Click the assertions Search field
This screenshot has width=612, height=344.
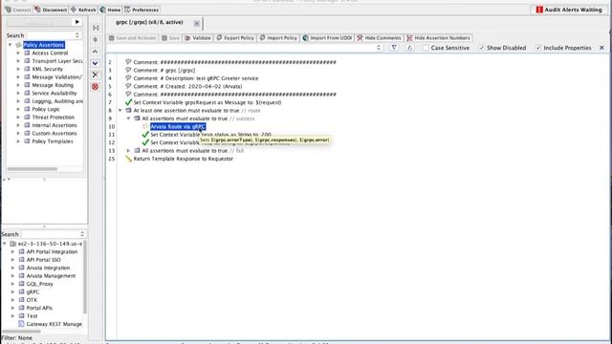(50, 35)
